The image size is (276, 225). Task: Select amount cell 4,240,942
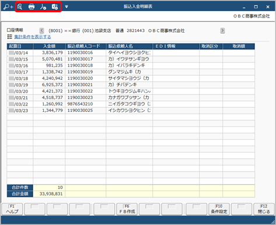tap(49, 78)
